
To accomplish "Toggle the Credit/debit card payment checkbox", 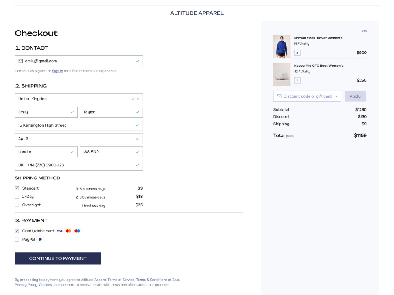I will pyautogui.click(x=17, y=231).
